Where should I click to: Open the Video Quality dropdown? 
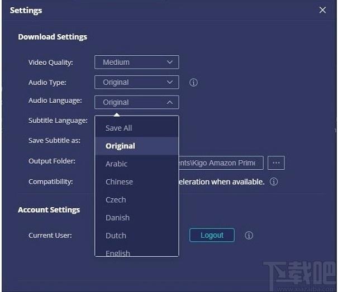point(137,63)
